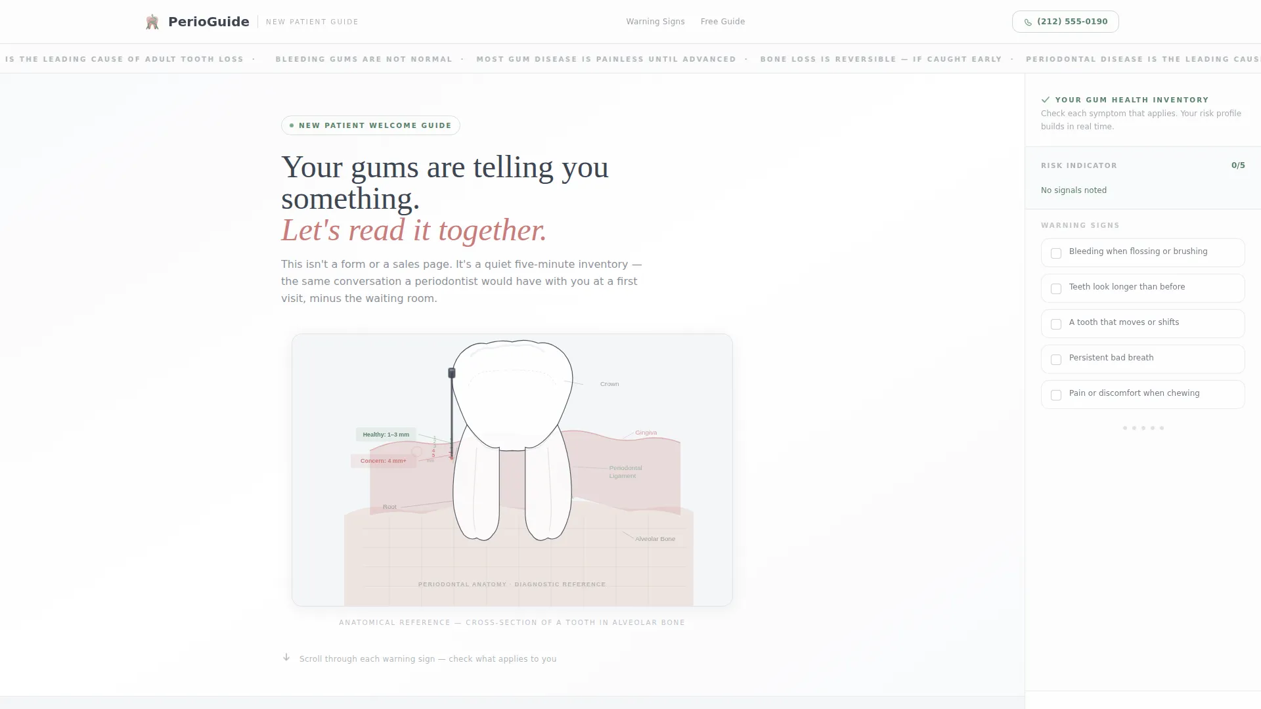Click the Let's read it together heading
The height and width of the screenshot is (709, 1261).
point(414,230)
